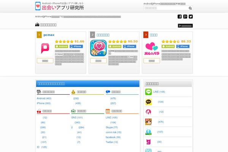Click the orange calendar heading icon
Image resolution: width=228 pixels, height=152 pixels.
(x=108, y=111)
